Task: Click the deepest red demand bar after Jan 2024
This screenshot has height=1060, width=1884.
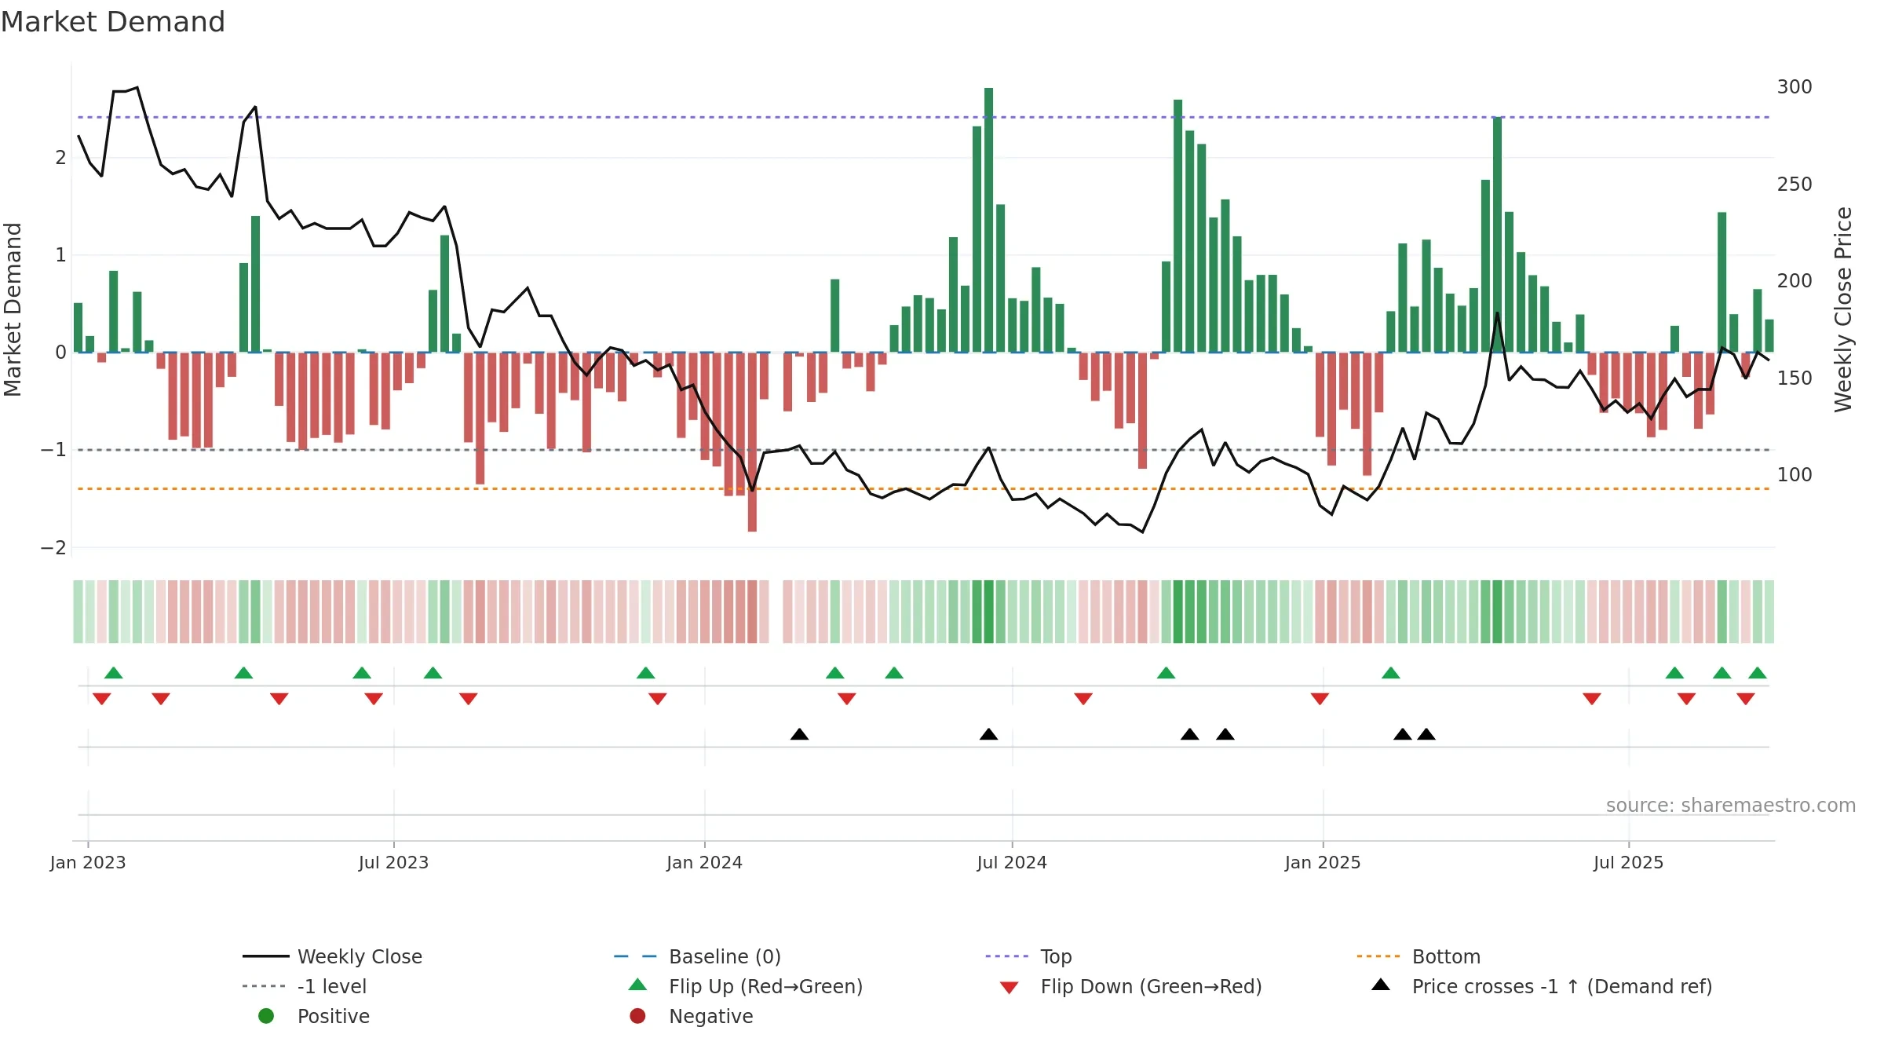Action: coord(752,442)
